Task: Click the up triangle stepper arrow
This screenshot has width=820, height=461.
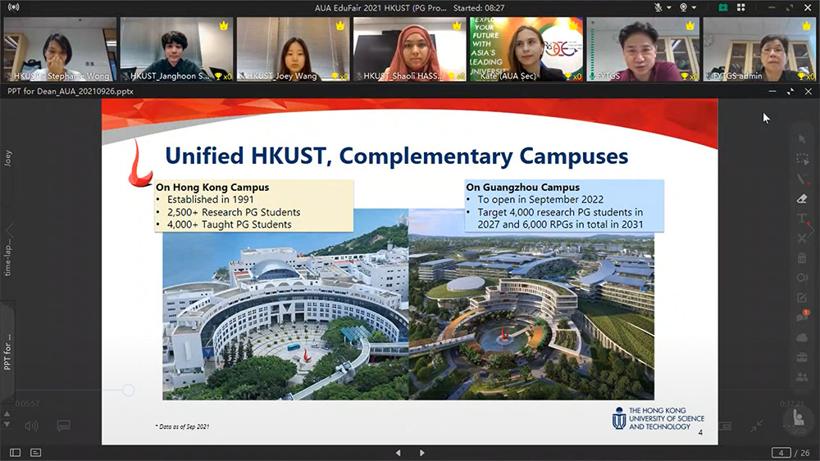Action: [7, 414]
